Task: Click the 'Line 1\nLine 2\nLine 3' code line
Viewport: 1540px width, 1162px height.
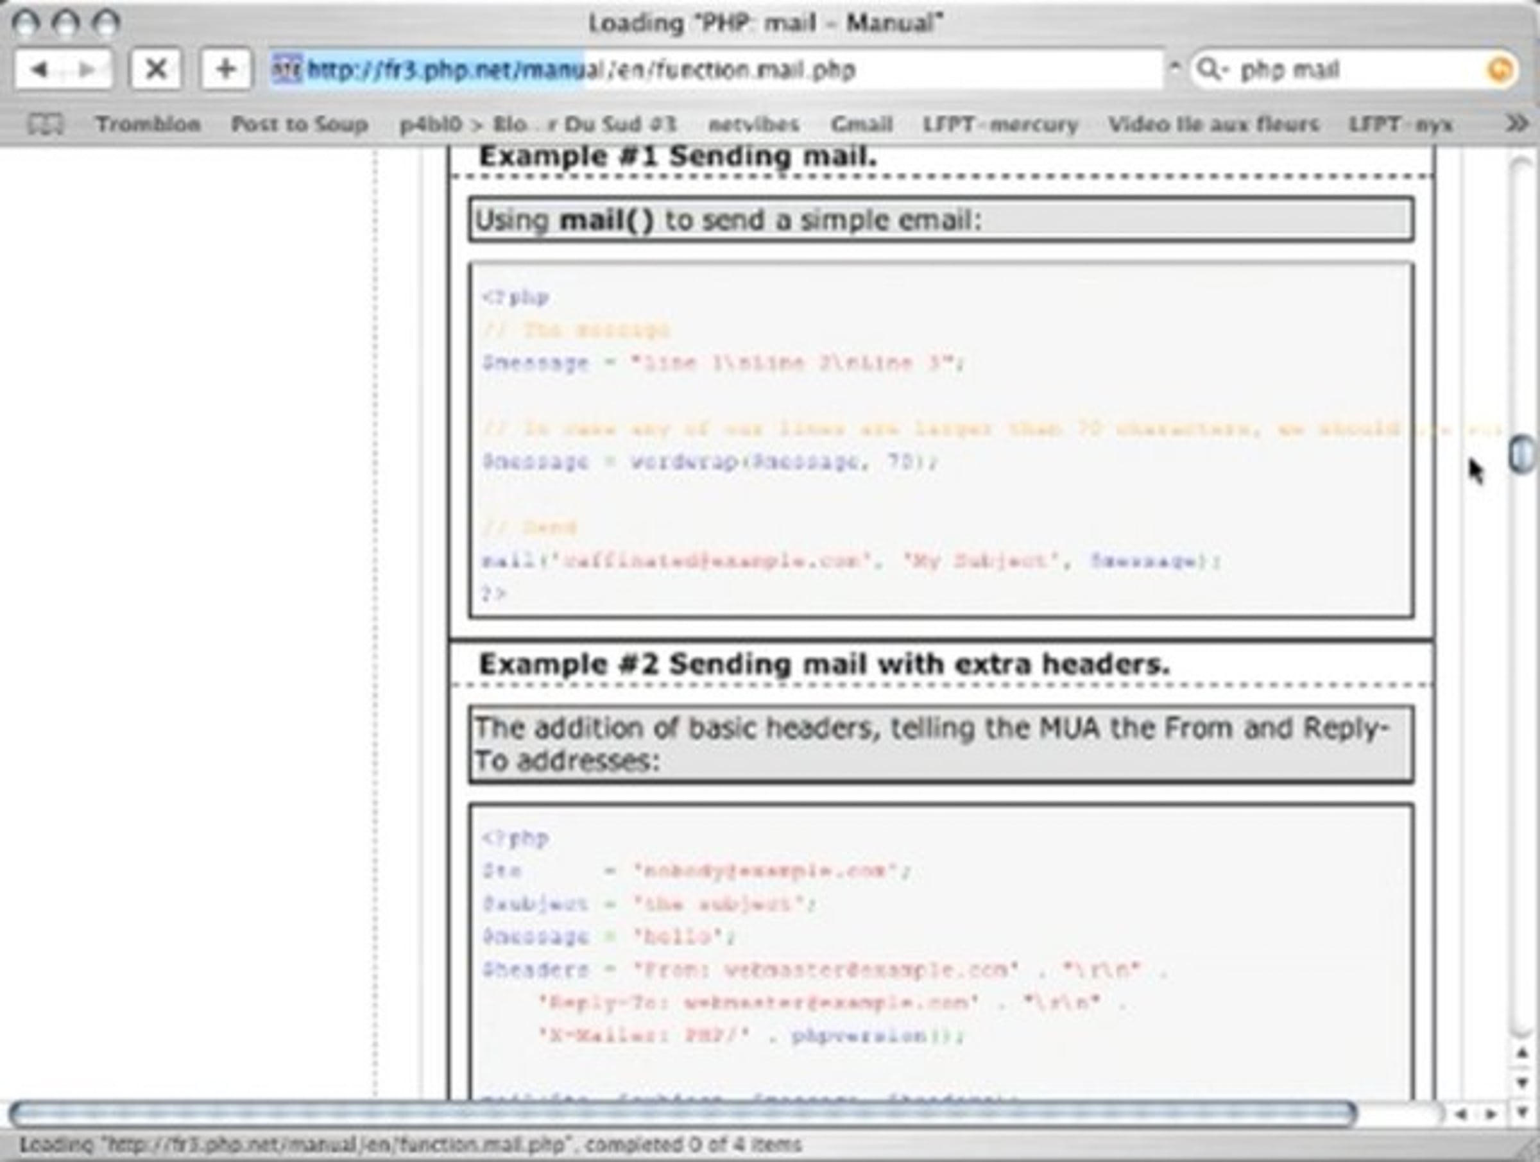Action: click(724, 363)
